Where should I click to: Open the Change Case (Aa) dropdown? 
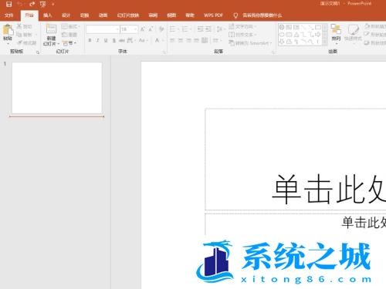143,40
